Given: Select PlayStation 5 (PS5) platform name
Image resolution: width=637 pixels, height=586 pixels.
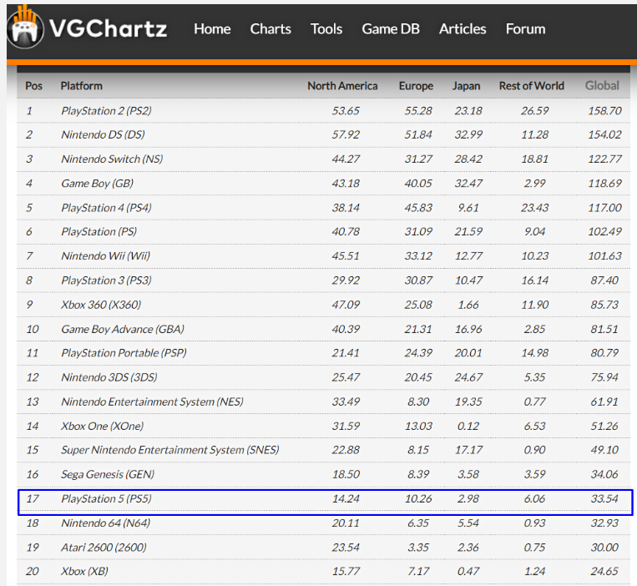Looking at the screenshot, I should (x=106, y=498).
